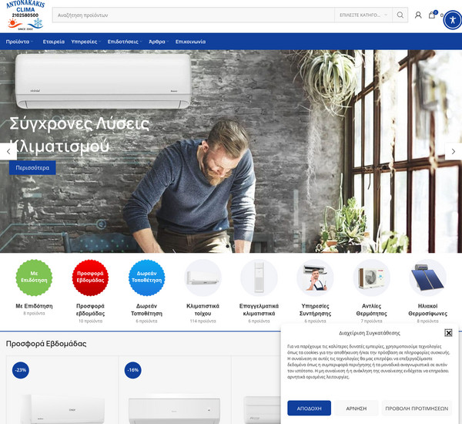Select red Προσφορά Εβδομάδας badge
The width and height of the screenshot is (462, 424).
click(90, 278)
